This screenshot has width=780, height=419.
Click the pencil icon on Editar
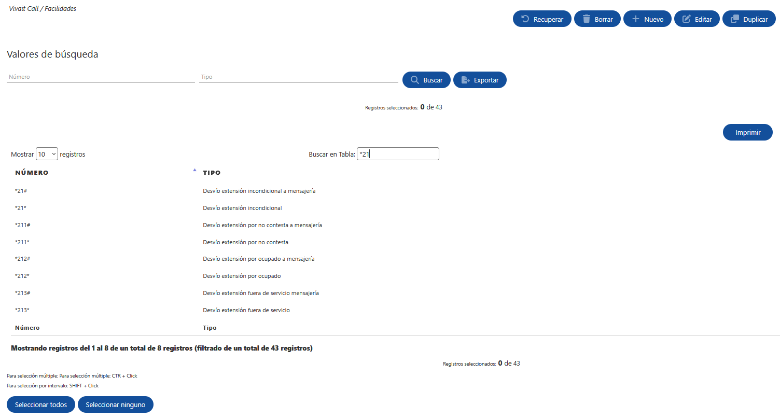(x=686, y=19)
